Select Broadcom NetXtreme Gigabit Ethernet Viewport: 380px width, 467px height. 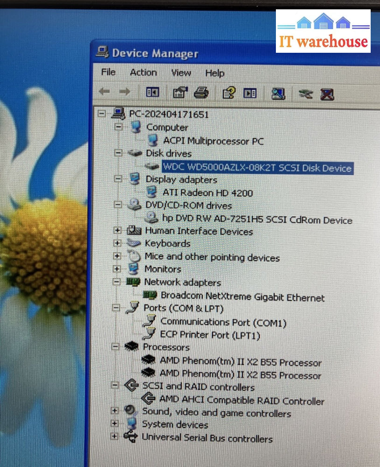tap(243, 297)
